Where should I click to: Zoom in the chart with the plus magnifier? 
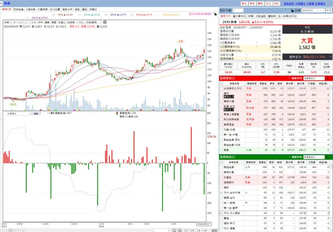click(x=180, y=230)
